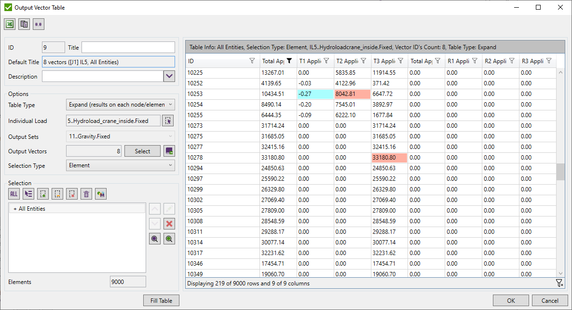Delete the All Entities entry with the red X

pyautogui.click(x=169, y=223)
